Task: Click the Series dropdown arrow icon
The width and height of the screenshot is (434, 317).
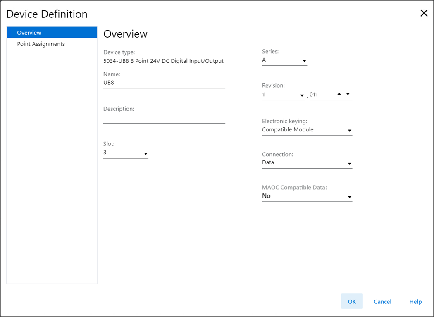Action: 305,61
